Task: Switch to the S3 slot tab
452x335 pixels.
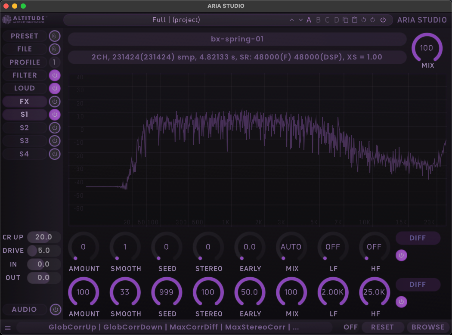Action: click(x=25, y=141)
